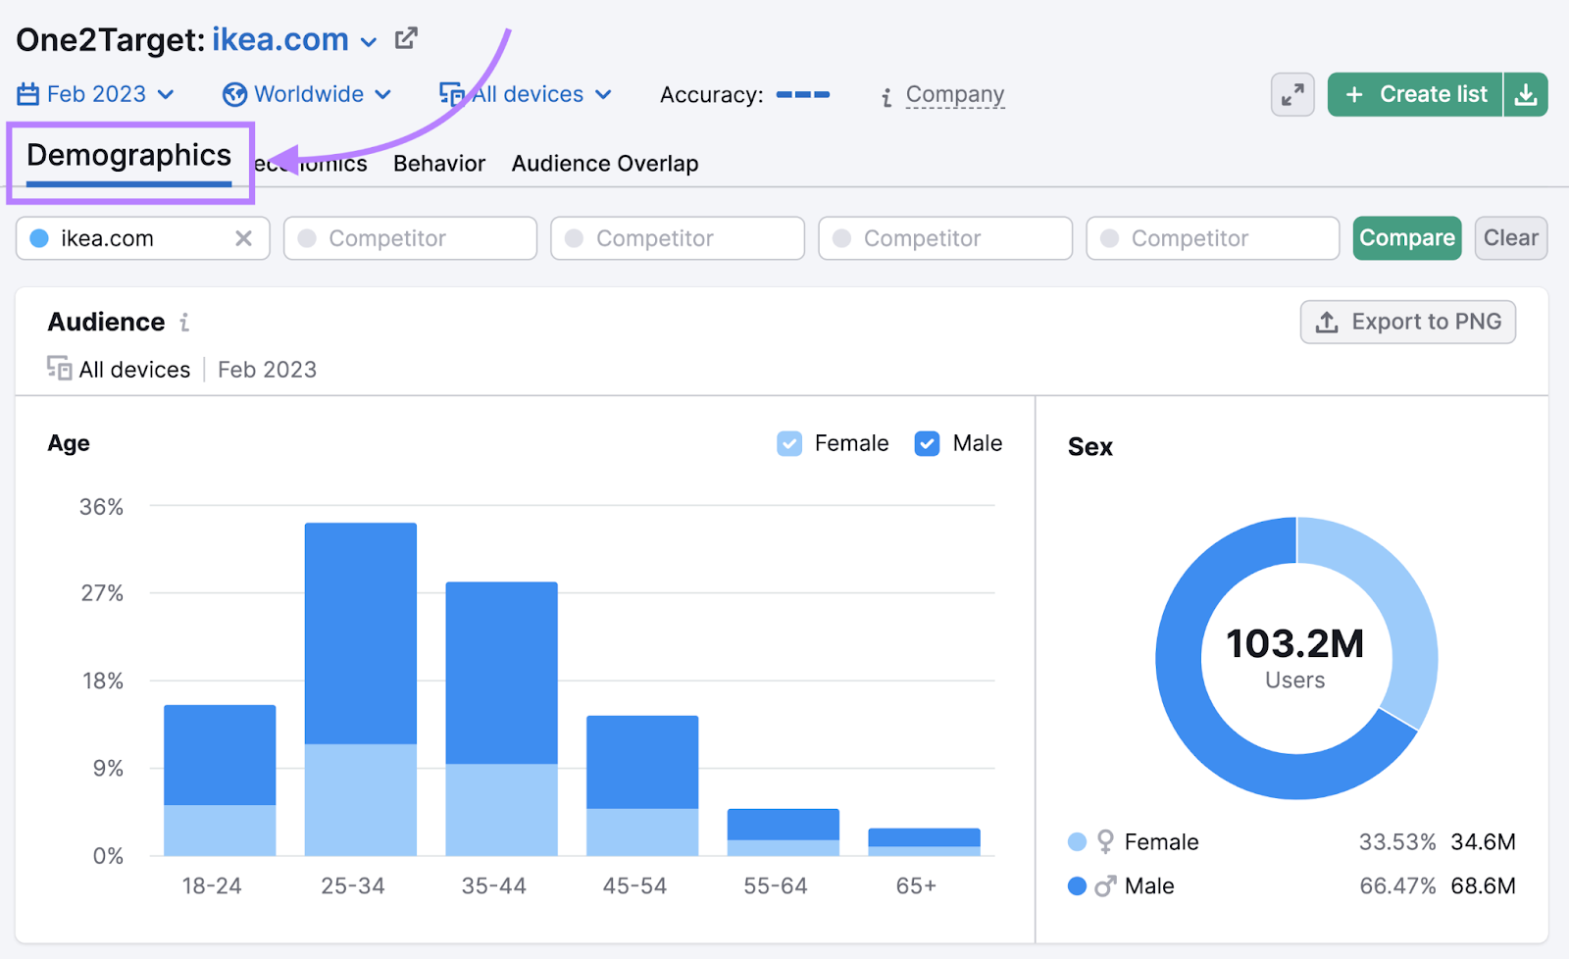This screenshot has height=959, width=1569.
Task: Click the globe icon next to Worldwide
Action: 234,94
